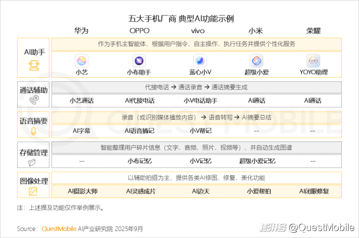Screen dimensions: 359x238
Task: Select the vivo column header
Action: tap(198, 31)
